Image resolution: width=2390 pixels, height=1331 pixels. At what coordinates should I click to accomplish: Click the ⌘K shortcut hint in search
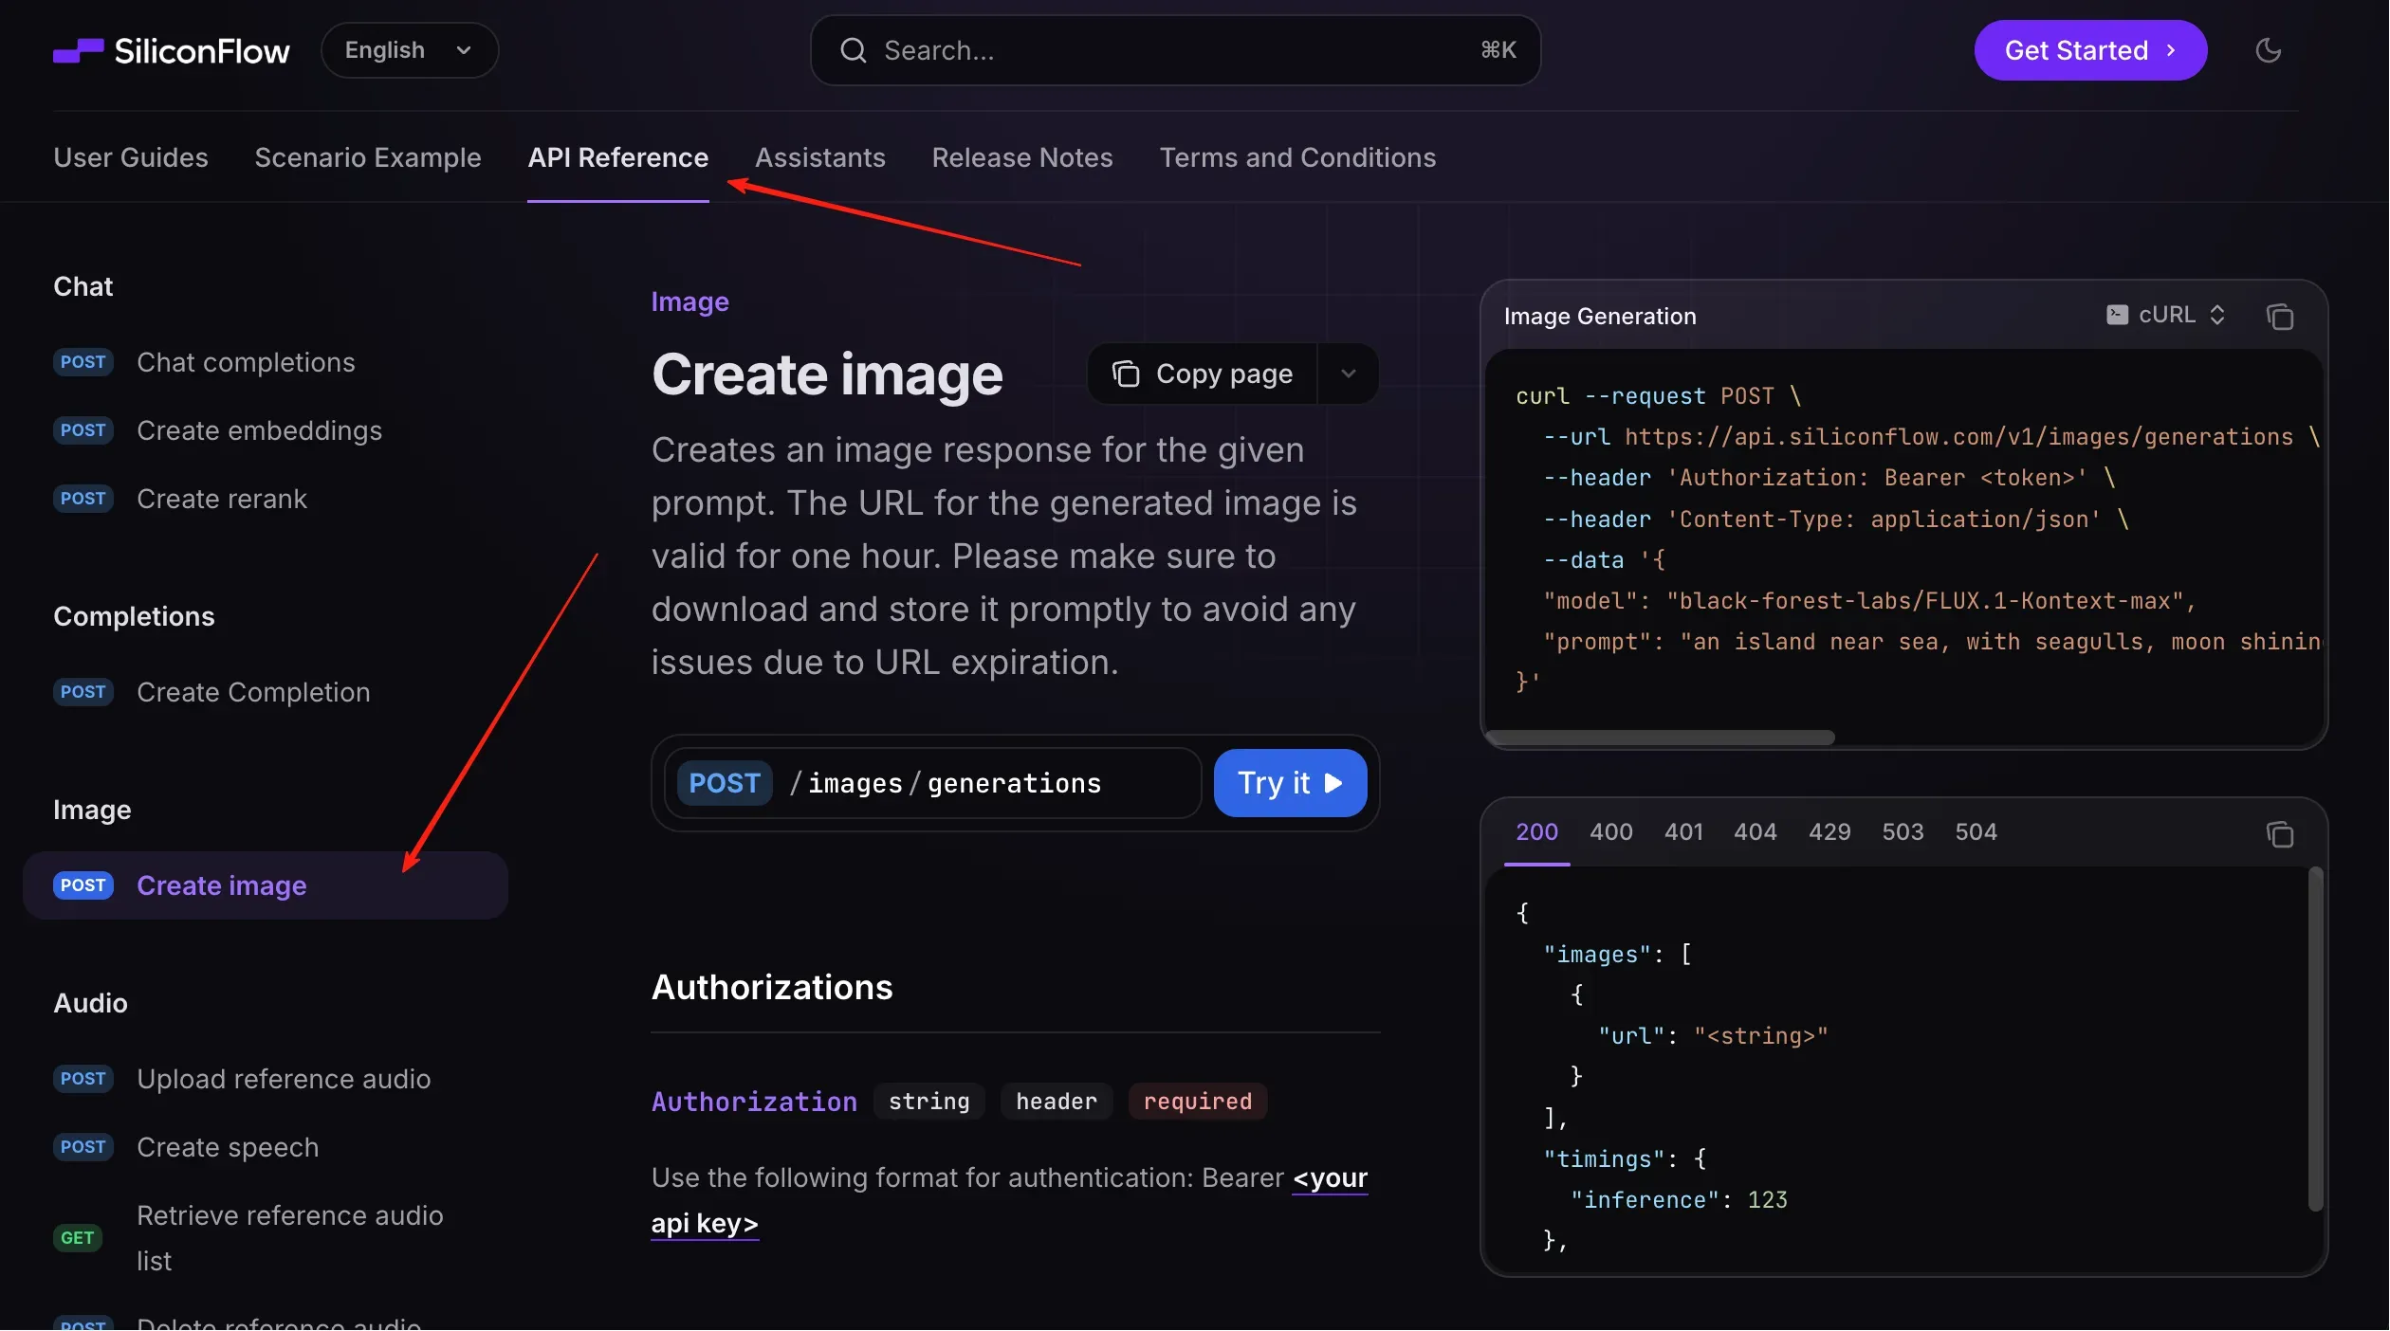(1498, 50)
